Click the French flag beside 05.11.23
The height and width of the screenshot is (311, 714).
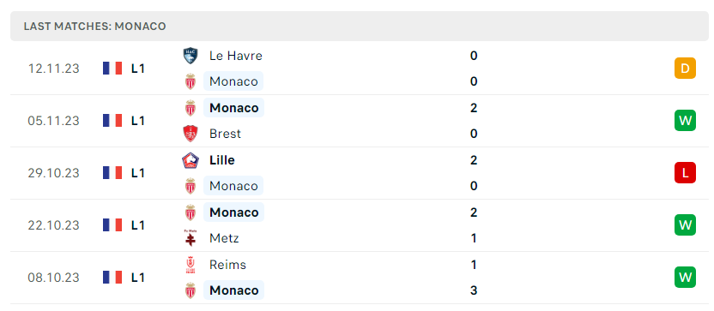point(112,121)
